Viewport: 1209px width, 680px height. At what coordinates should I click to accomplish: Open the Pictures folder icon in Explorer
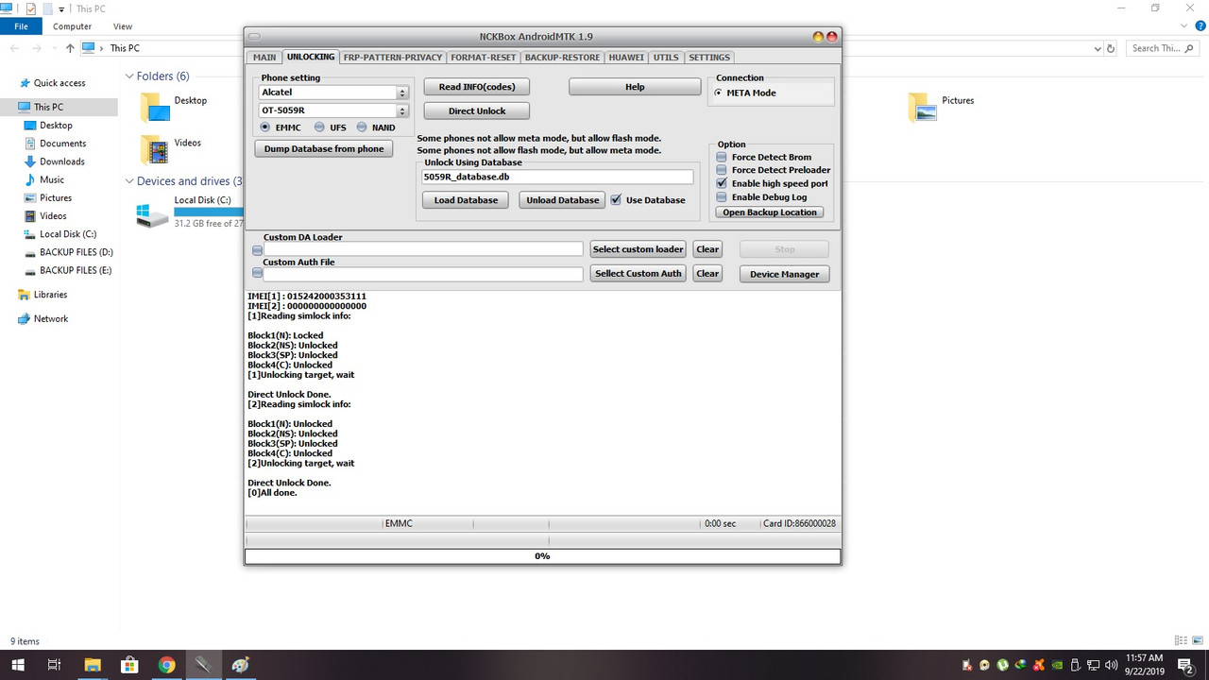tap(923, 107)
